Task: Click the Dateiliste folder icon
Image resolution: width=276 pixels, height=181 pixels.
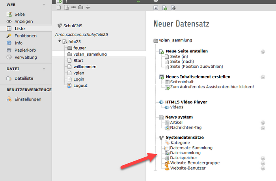Action: click(9, 78)
